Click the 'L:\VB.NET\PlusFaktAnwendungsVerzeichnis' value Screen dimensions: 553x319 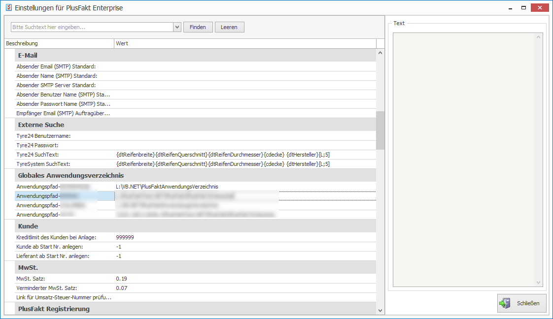167,187
